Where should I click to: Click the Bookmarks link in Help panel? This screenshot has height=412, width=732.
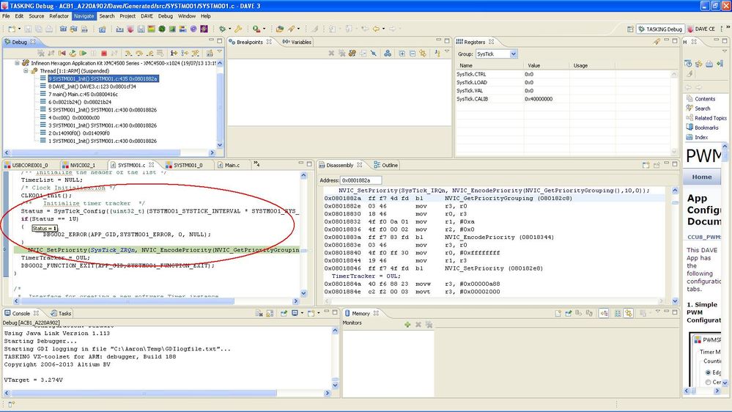(706, 128)
